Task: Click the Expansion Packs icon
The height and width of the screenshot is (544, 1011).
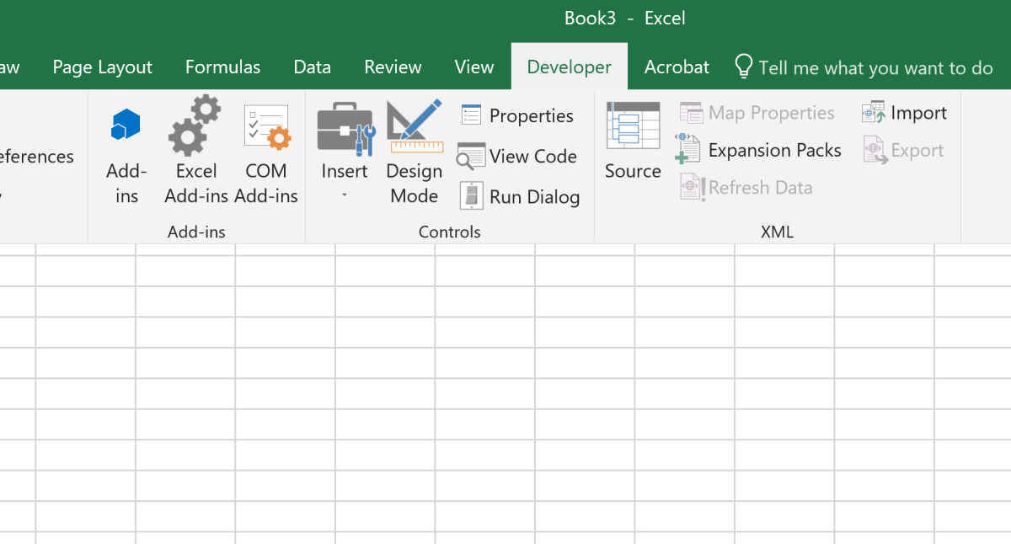Action: [759, 149]
